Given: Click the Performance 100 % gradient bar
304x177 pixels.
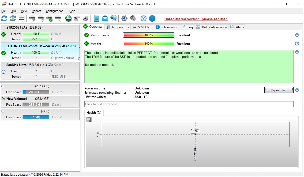Looking at the screenshot, I should (148, 35).
